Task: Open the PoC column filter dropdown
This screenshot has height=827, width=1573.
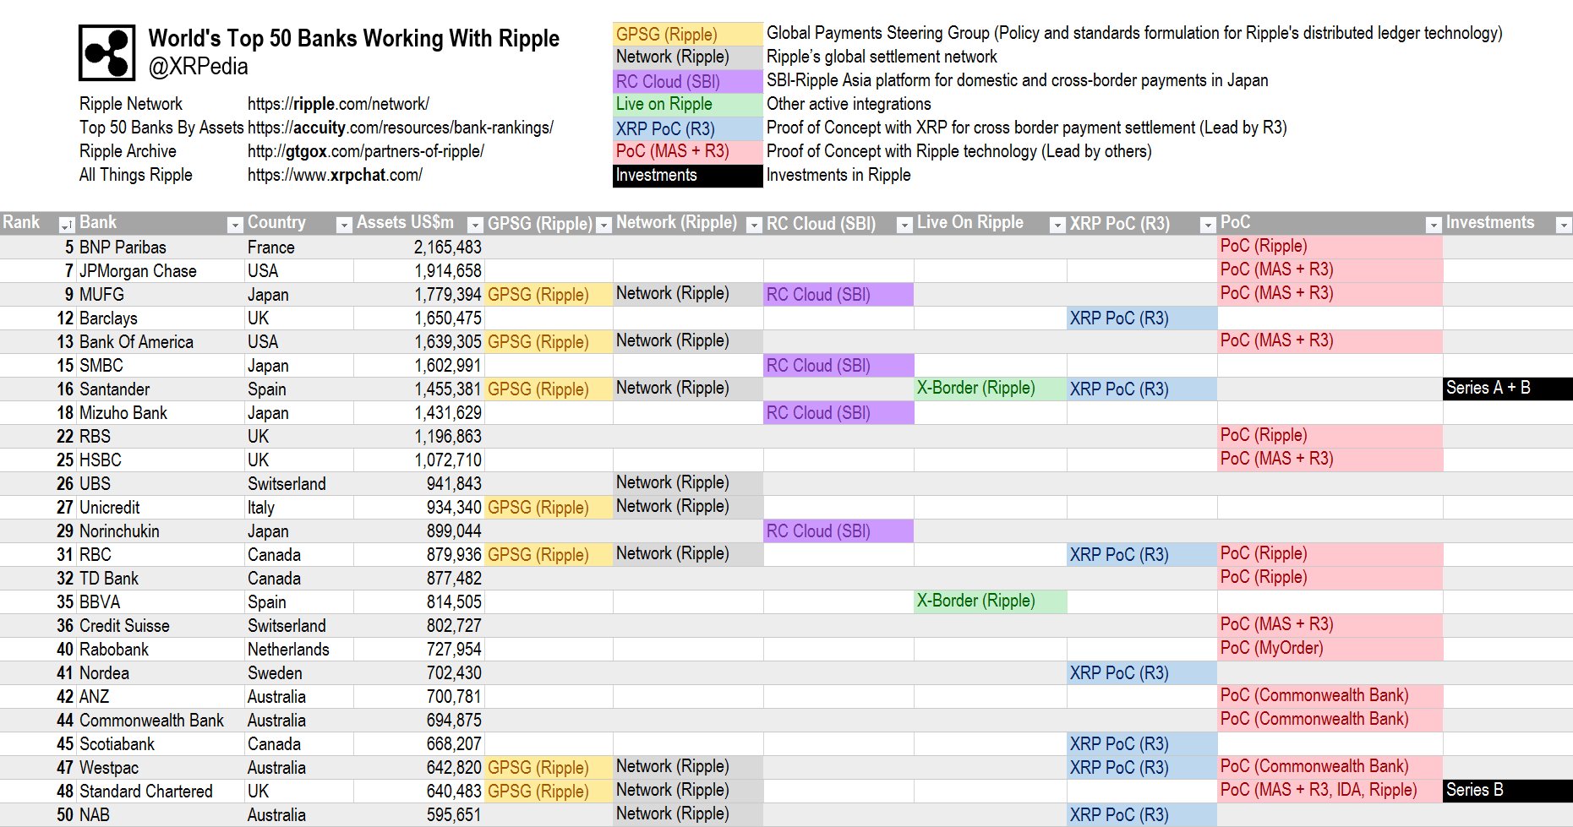Action: click(x=1433, y=225)
